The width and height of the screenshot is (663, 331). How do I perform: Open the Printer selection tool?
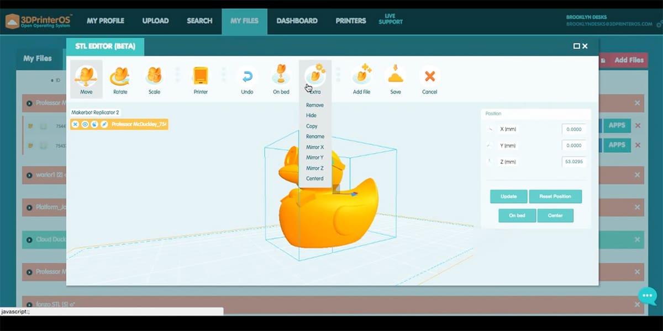[201, 79]
